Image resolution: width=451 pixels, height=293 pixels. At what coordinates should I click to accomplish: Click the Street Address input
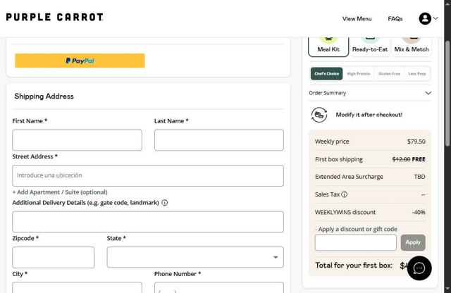pos(148,175)
